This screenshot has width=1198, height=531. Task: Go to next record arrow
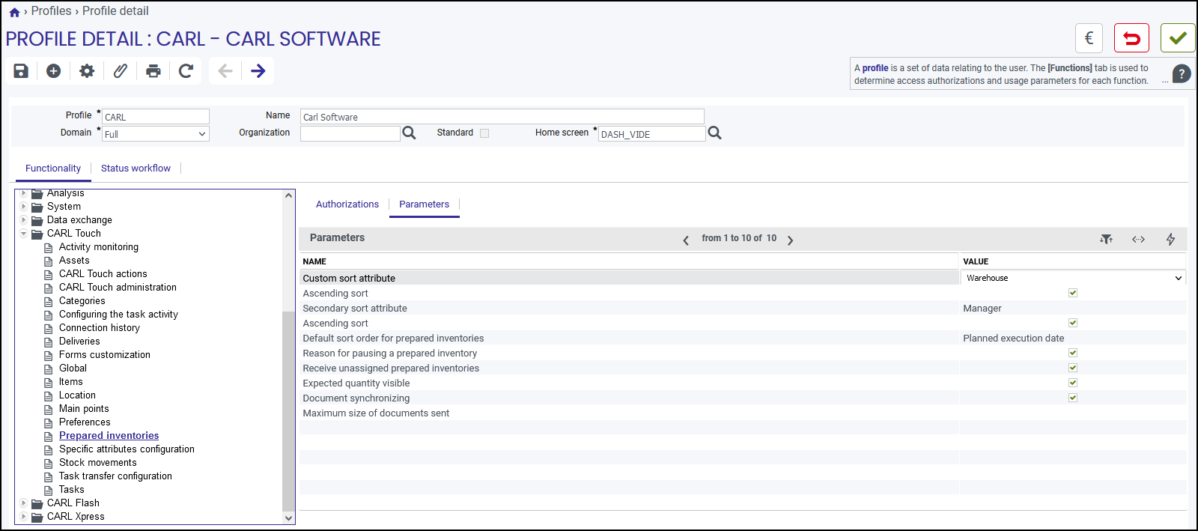pyautogui.click(x=258, y=71)
